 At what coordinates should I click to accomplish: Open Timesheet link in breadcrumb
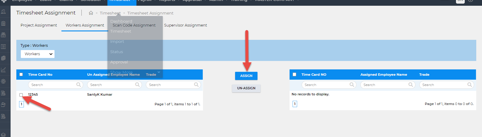110,13
